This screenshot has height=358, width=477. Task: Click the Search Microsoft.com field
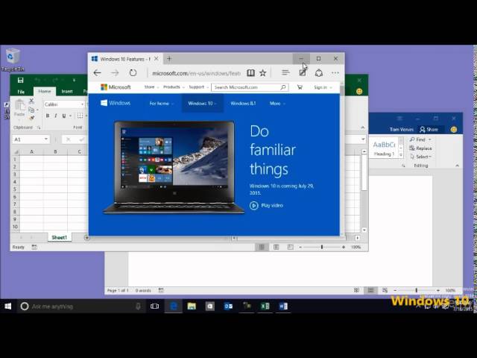250,87
